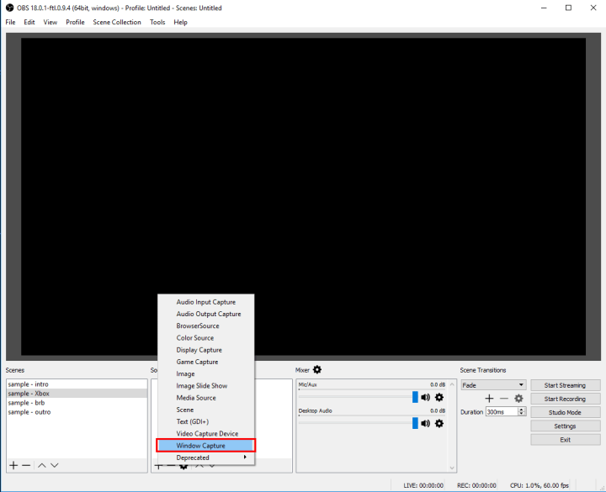606x492 pixels.
Task: Open the File menu
Action: [x=10, y=22]
